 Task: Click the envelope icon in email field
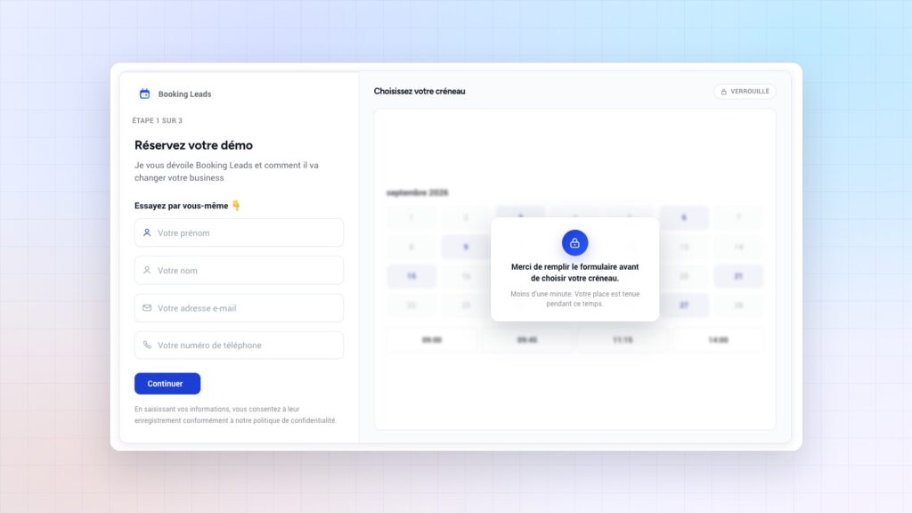147,307
